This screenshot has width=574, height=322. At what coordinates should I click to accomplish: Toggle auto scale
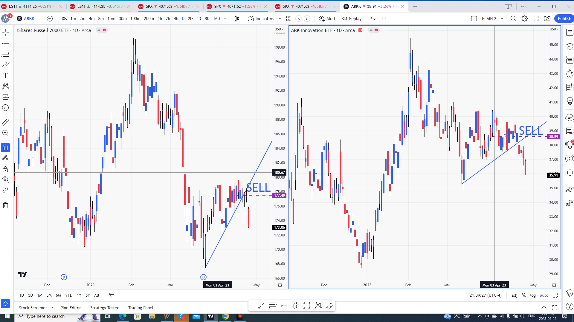(x=544, y=295)
